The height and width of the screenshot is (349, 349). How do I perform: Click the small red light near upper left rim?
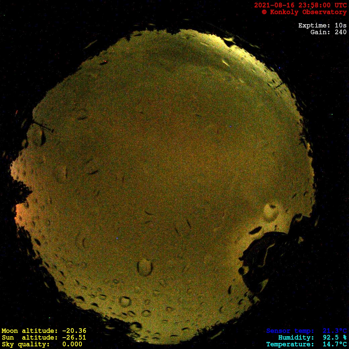pos(105,61)
